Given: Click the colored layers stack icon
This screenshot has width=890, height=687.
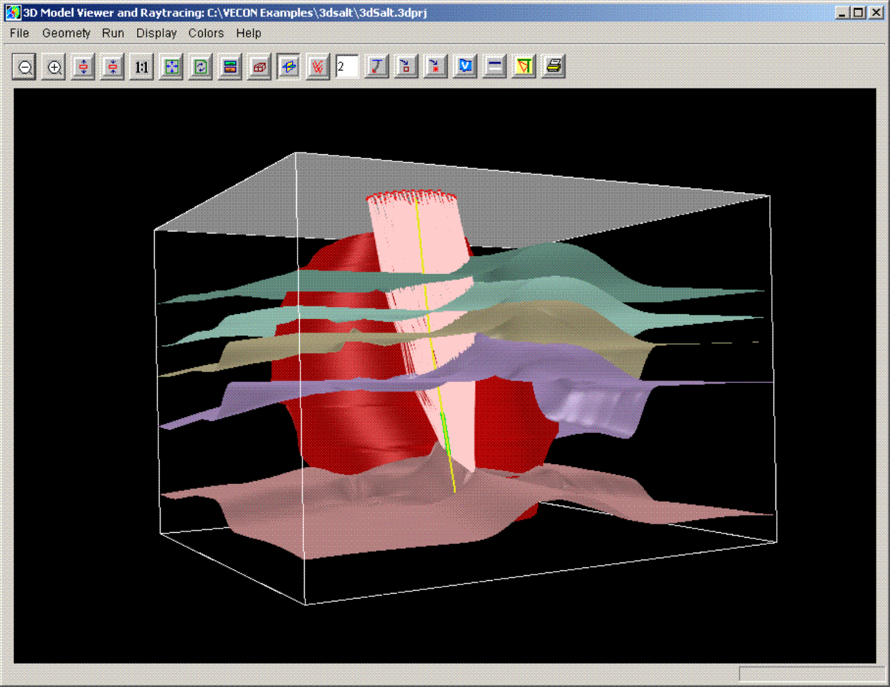Looking at the screenshot, I should 230,67.
